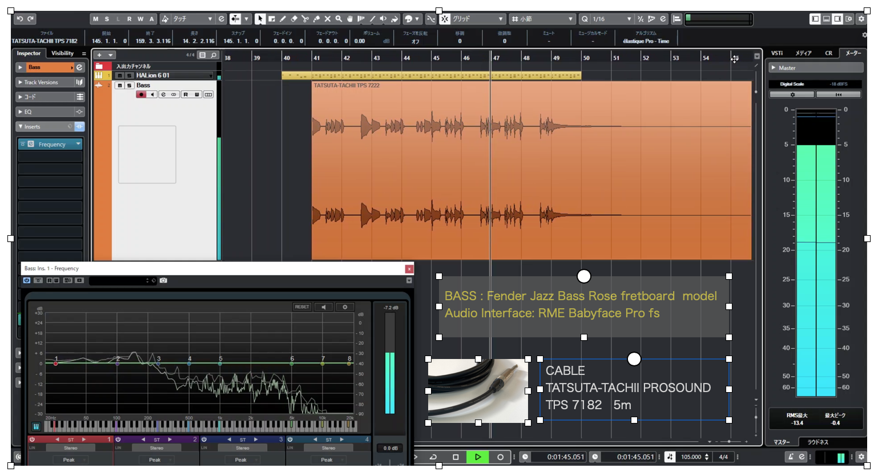Toggle EQ band 3 power button
This screenshot has width=878, height=476.
[204, 439]
